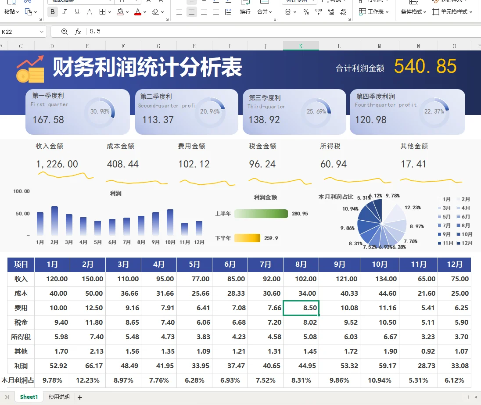Apply percent number style
This screenshot has width=481, height=405.
click(x=306, y=12)
